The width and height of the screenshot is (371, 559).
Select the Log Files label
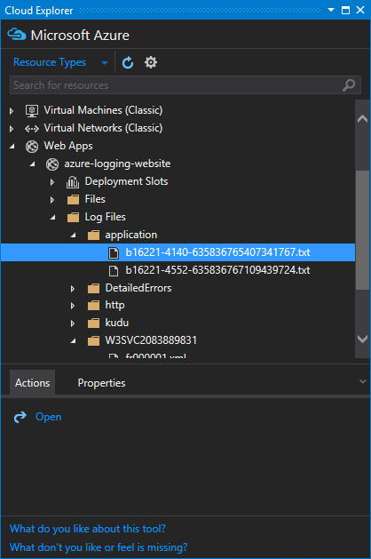(x=105, y=217)
